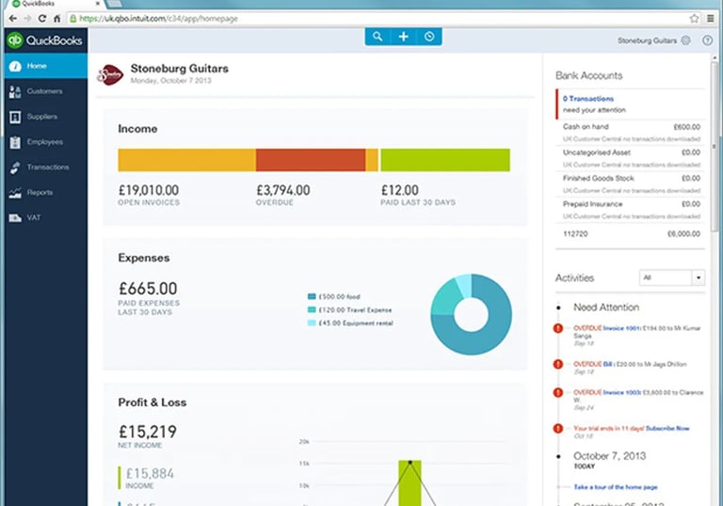The image size is (723, 506).
Task: Click the £665.00 paid expenses amount
Action: click(148, 289)
